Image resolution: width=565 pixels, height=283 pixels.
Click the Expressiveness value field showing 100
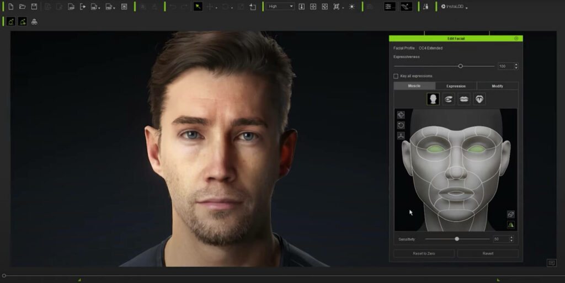505,66
